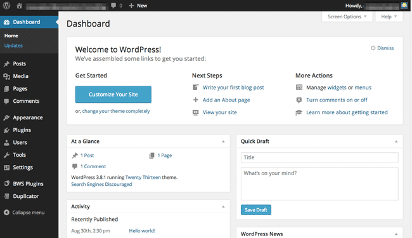Click the Comments bubble icon in sidebar
Screen dimensions: 412x238
[6, 102]
